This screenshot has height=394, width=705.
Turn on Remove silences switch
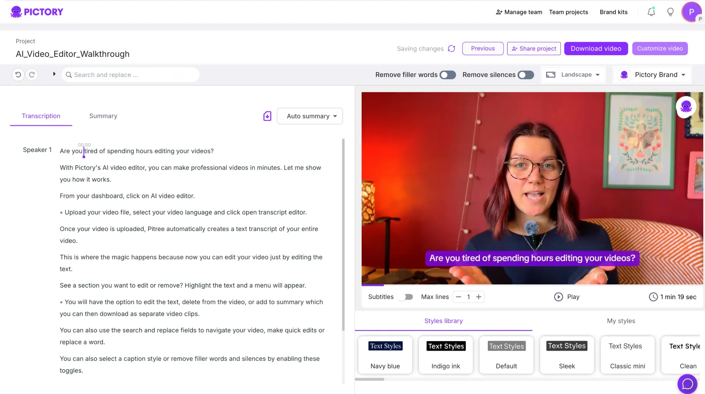(526, 75)
